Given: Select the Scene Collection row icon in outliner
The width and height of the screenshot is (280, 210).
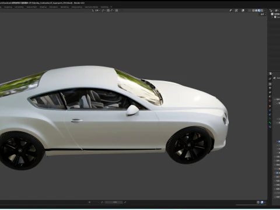Looking at the screenshot, I should click(x=272, y=14).
